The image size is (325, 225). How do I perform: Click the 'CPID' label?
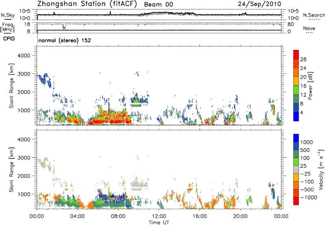coord(9,39)
